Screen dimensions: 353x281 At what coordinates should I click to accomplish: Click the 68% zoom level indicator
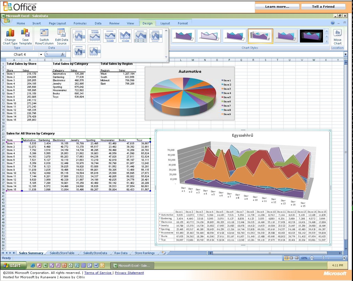(x=304, y=258)
